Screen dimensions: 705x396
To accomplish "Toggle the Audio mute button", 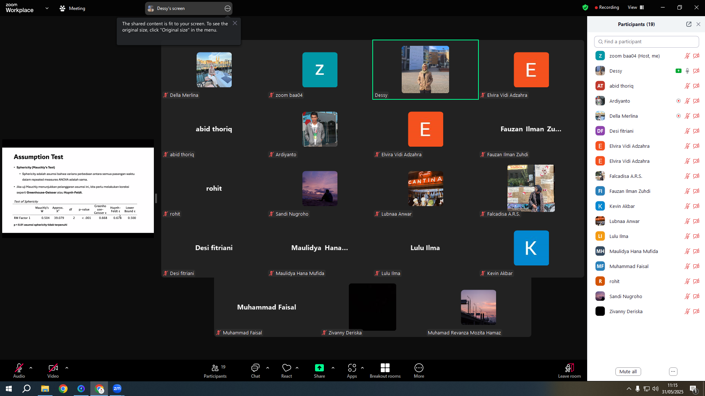I will tap(19, 368).
